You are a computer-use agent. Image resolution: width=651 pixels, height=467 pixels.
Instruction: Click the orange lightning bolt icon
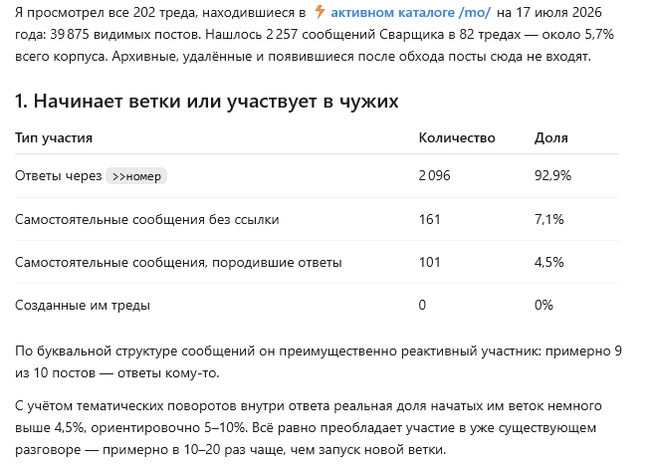point(320,12)
